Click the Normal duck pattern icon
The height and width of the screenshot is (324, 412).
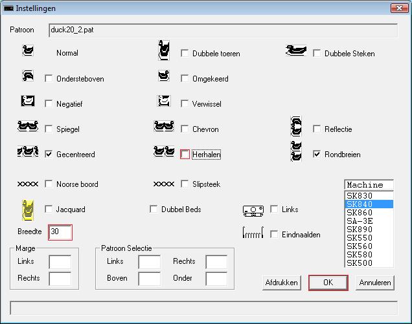point(28,51)
